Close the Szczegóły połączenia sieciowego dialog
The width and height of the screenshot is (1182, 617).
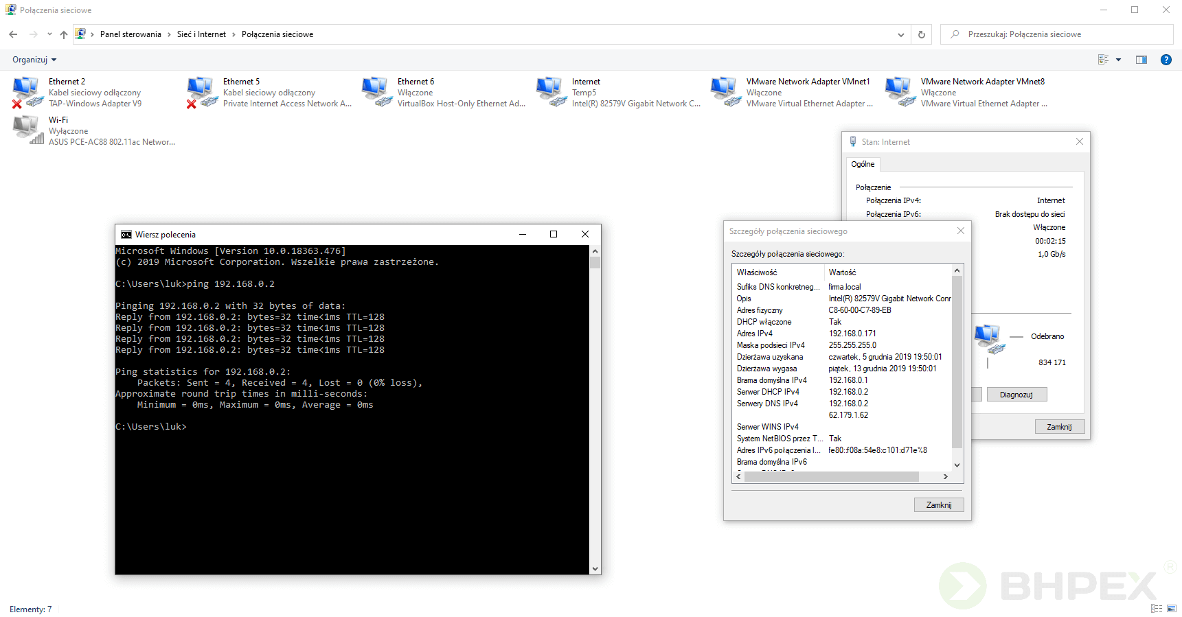coord(961,231)
